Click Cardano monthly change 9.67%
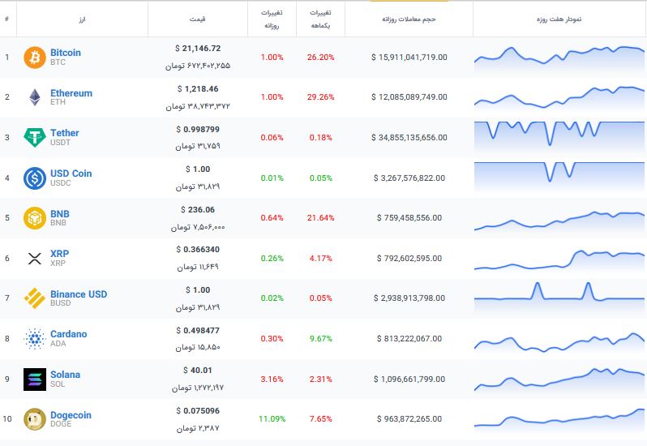The width and height of the screenshot is (647, 446). click(x=320, y=339)
